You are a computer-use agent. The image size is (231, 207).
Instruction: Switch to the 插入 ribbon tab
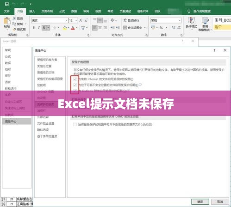[32, 11]
